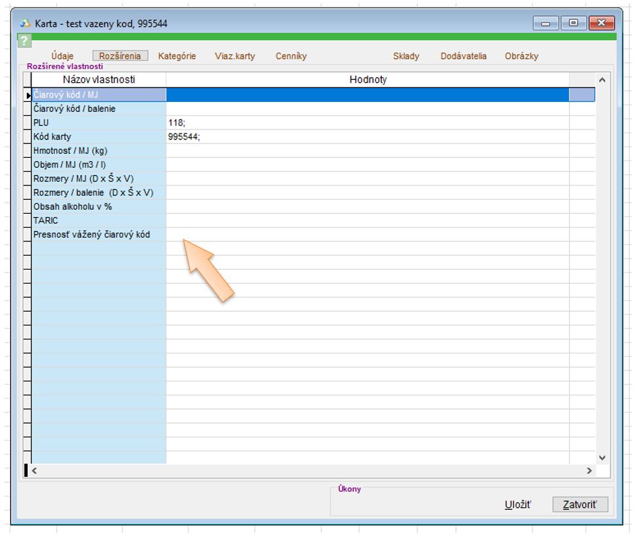The image size is (638, 540).
Task: Select the Cenníky tab
Action: point(291,56)
